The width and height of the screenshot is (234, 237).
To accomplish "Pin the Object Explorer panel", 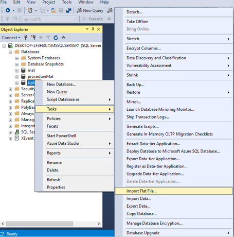I will click(93, 29).
